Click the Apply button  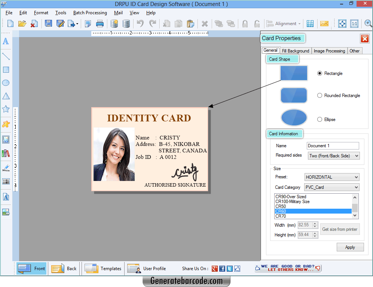350,247
